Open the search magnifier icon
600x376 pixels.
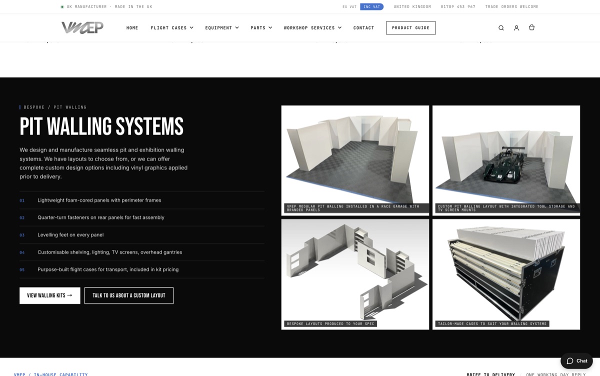tap(501, 28)
